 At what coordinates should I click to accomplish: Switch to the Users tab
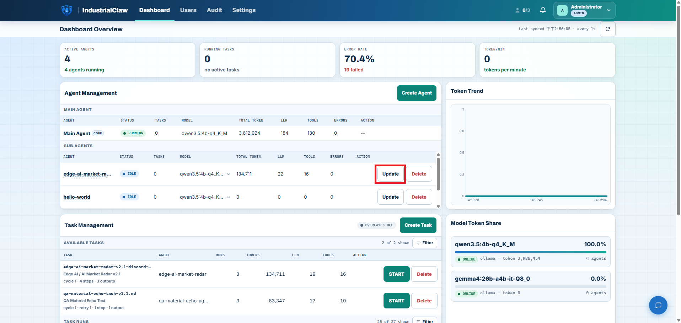pyautogui.click(x=188, y=10)
